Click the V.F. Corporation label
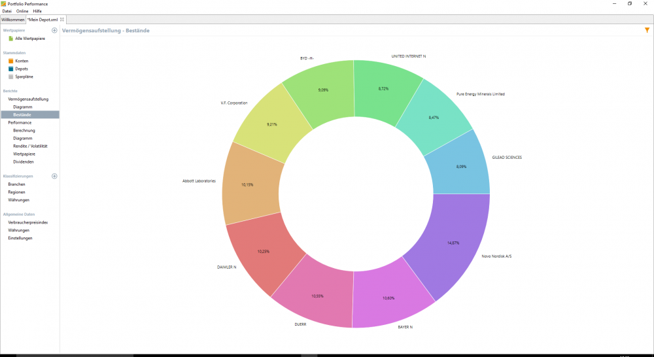This screenshot has height=357, width=654. coord(234,103)
